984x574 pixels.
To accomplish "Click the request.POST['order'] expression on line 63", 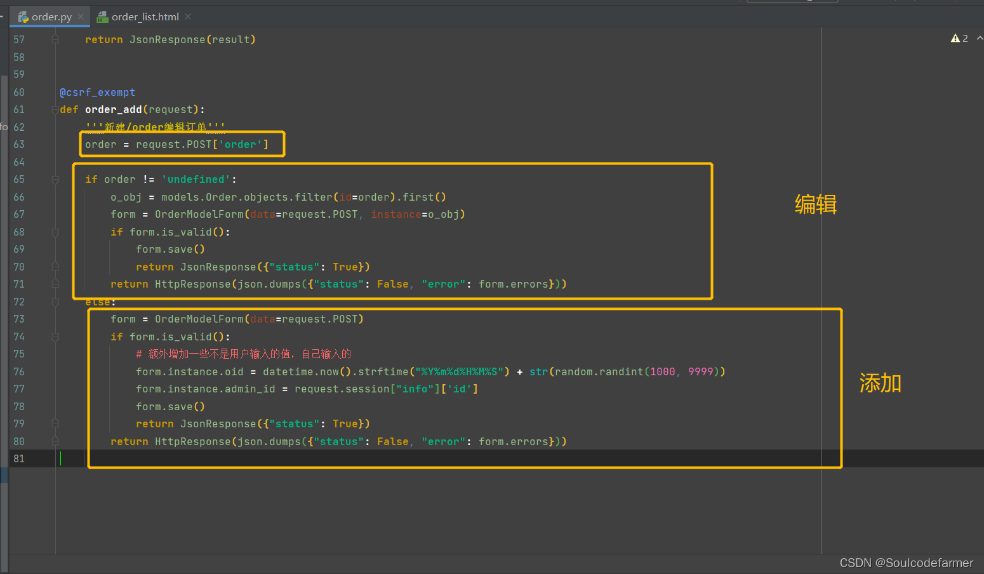I will 203,145.
